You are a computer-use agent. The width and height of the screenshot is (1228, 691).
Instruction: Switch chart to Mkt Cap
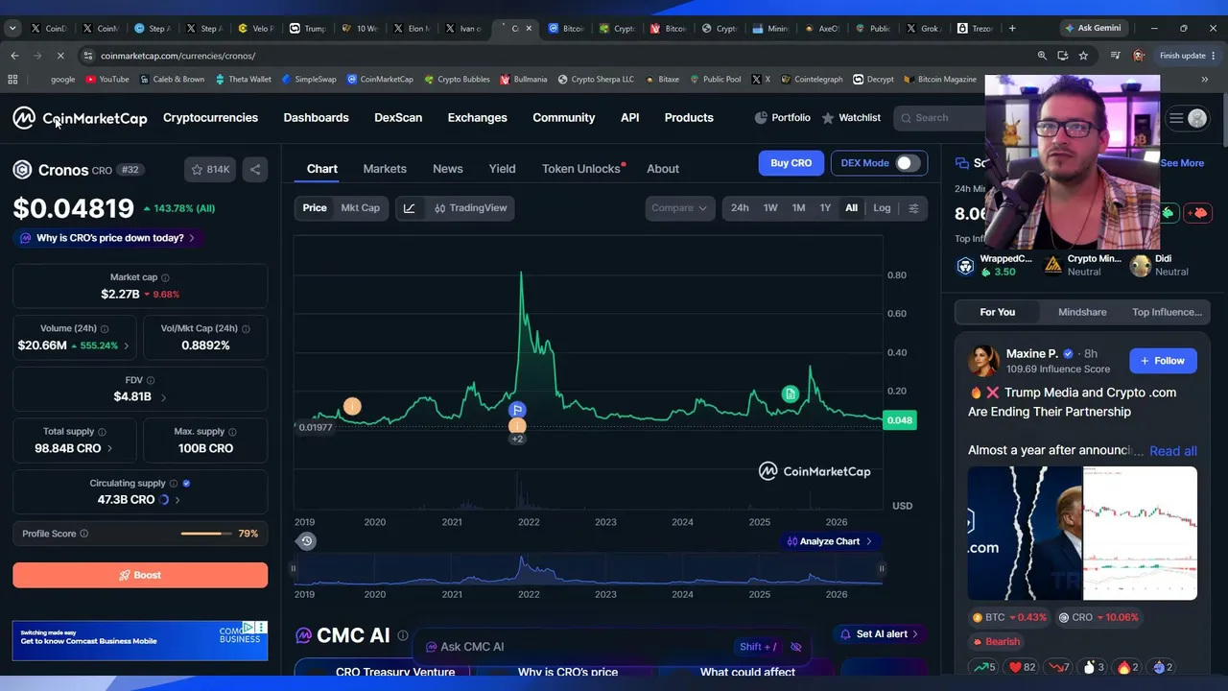point(361,208)
